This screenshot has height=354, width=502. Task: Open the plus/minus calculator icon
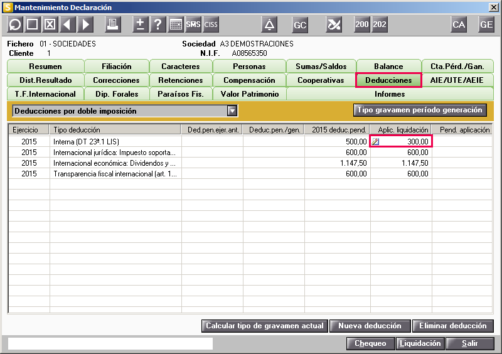[140, 24]
